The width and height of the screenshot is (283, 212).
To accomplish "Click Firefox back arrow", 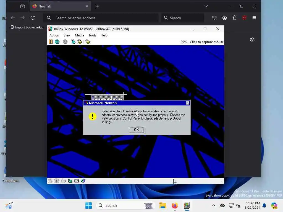I will click(x=13, y=18).
